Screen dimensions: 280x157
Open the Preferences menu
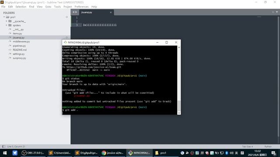(81, 7)
